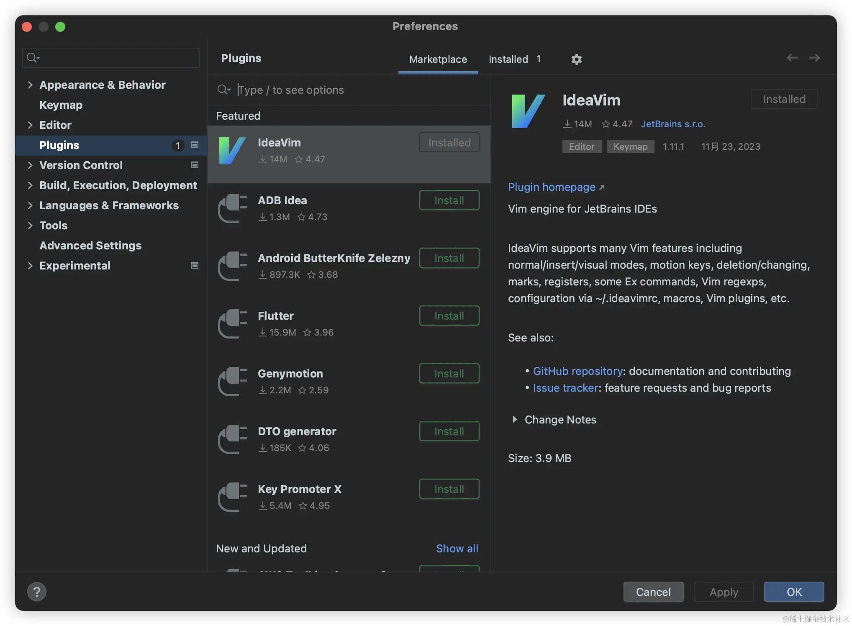Click the Flutter plugin icon
Screen dimensions: 852x626
(x=233, y=324)
